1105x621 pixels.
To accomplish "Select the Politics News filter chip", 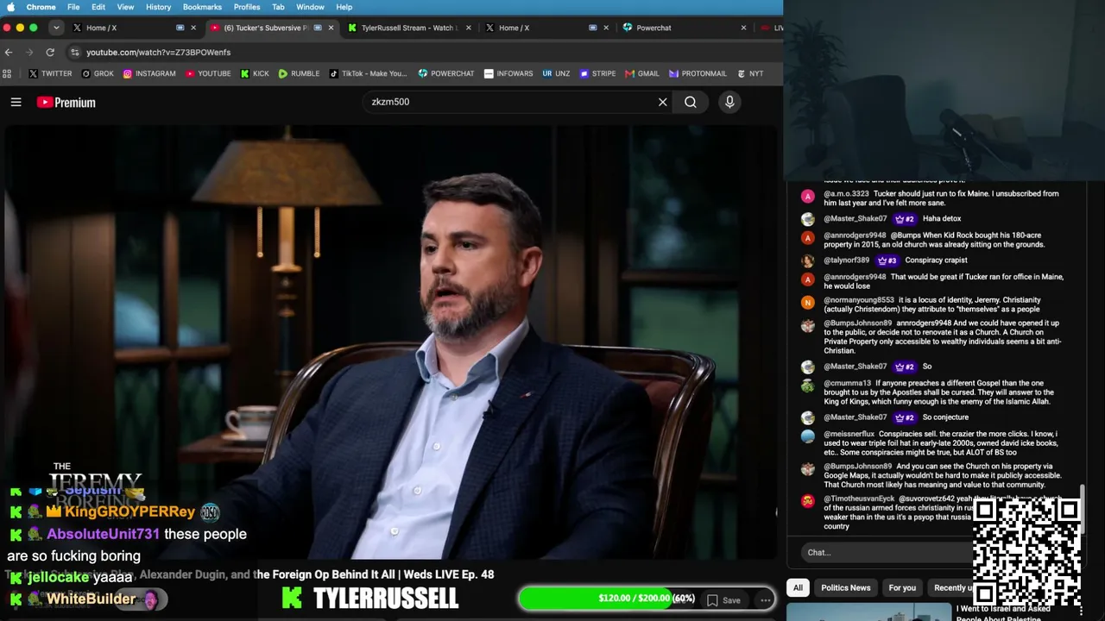I will click(x=846, y=588).
